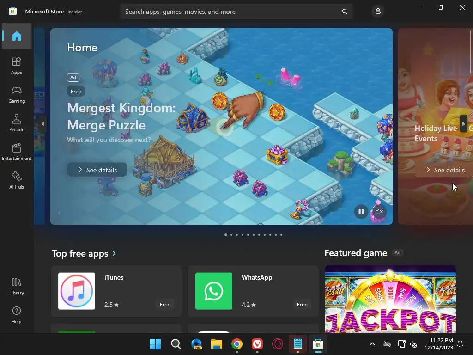Select the second carousel page dot
Image resolution: width=473 pixels, height=355 pixels.
coord(231,234)
